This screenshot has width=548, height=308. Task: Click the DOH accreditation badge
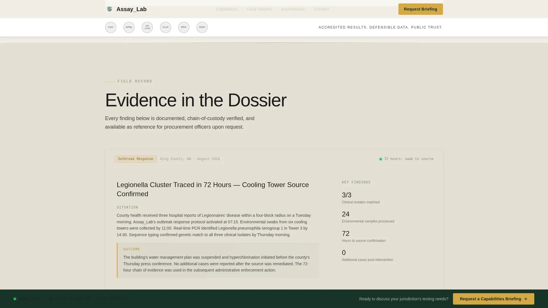coord(202,27)
